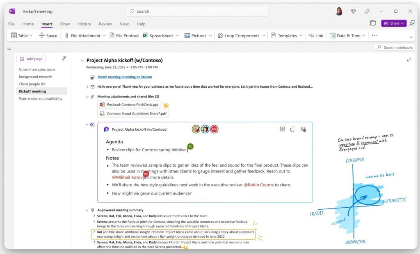420x254 pixels.
Task: Expand the ribbon options chevron
Action: point(411,37)
